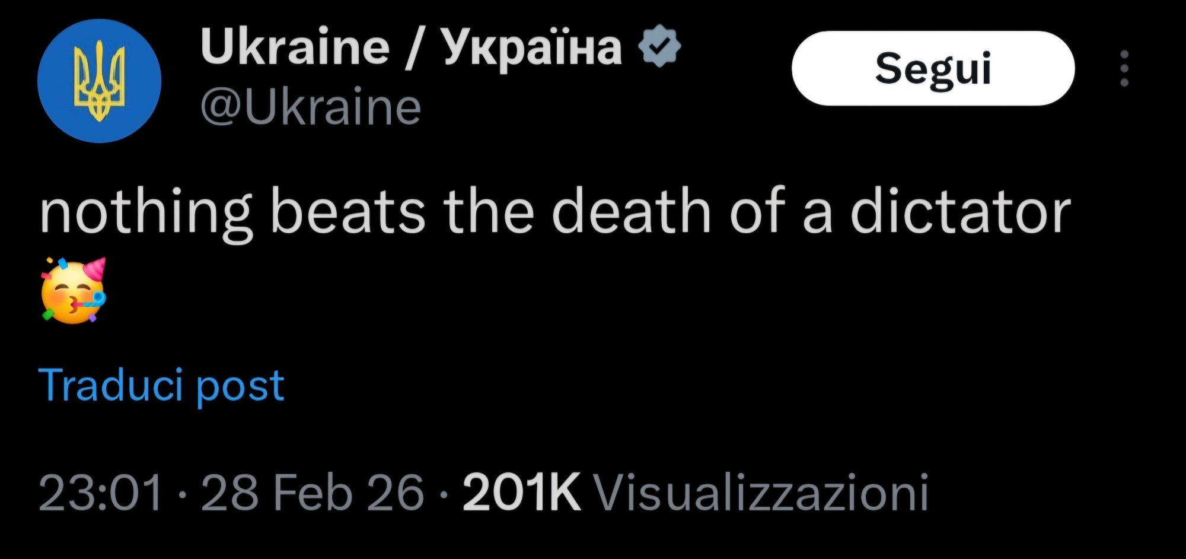Click the 23:01 post timestamp
Image resolution: width=1186 pixels, height=559 pixels.
pos(100,493)
